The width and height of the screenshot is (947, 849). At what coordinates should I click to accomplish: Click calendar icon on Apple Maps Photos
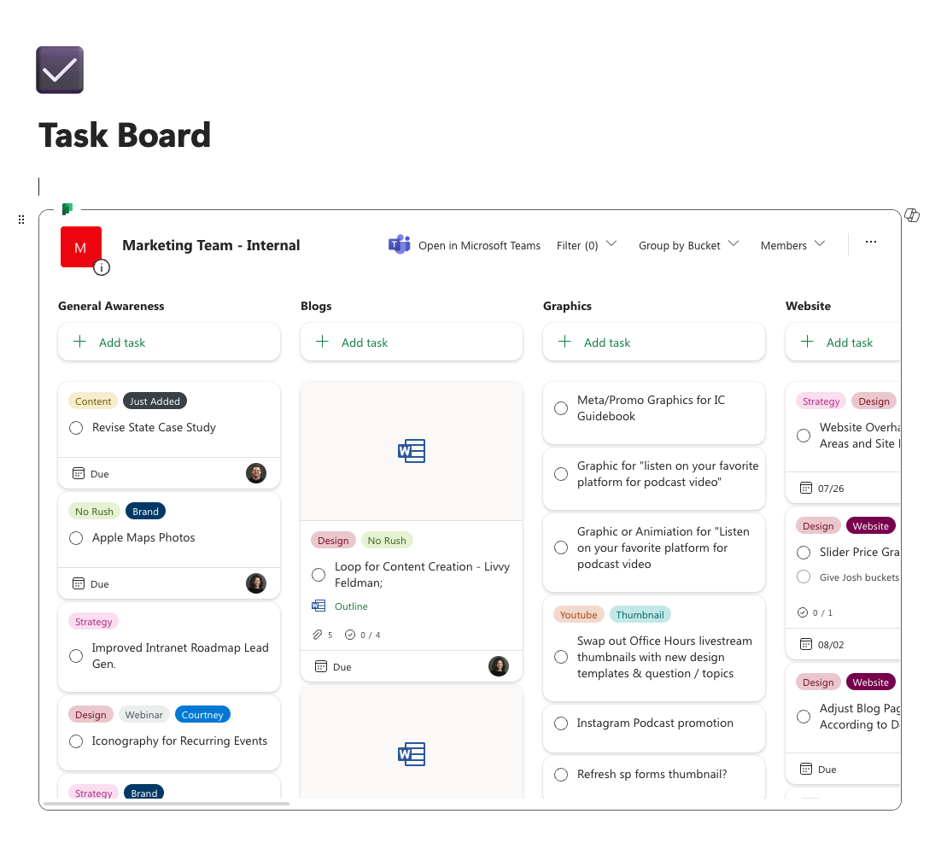(79, 583)
